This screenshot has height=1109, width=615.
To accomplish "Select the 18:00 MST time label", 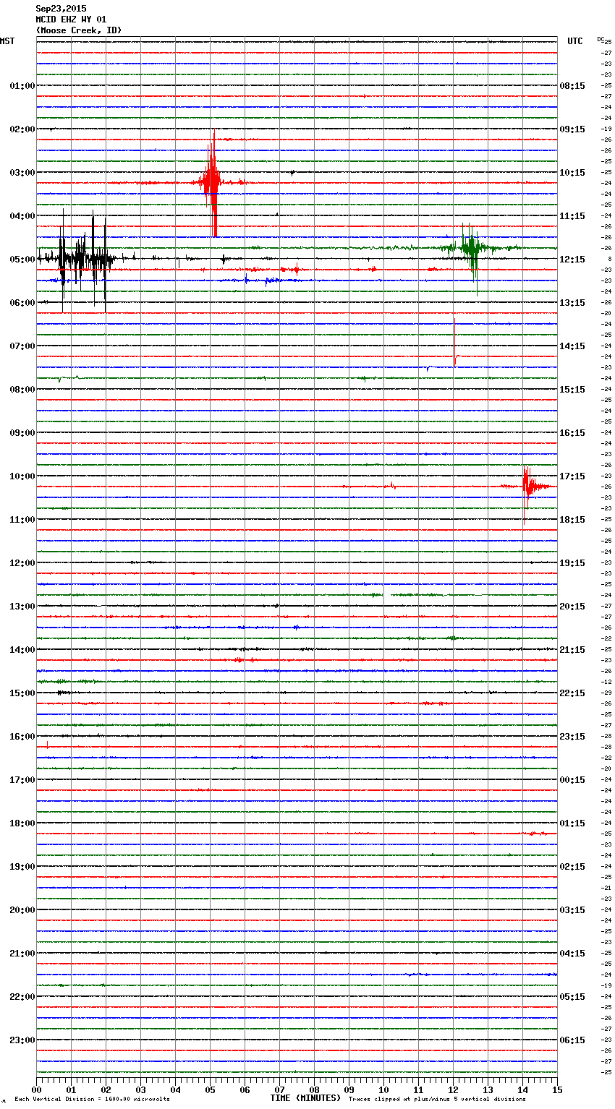I will point(22,823).
